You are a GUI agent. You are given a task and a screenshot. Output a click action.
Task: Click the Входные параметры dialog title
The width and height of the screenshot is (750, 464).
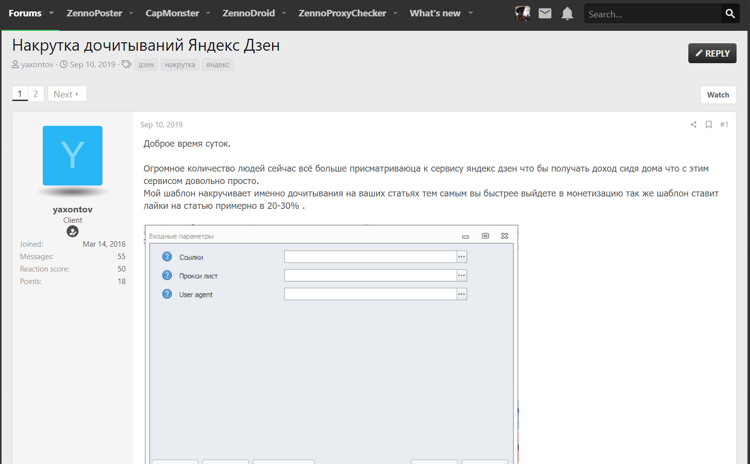(181, 236)
